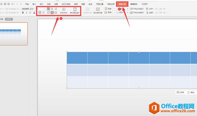Click the bullet list icon beside line spacing
This screenshot has height=116, width=197.
[43, 13]
